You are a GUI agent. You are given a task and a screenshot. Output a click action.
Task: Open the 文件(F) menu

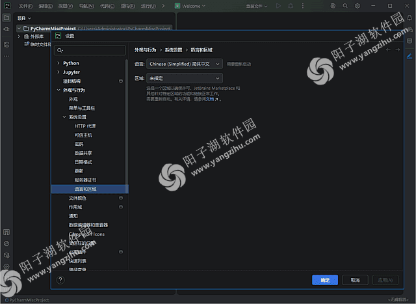tap(25, 6)
